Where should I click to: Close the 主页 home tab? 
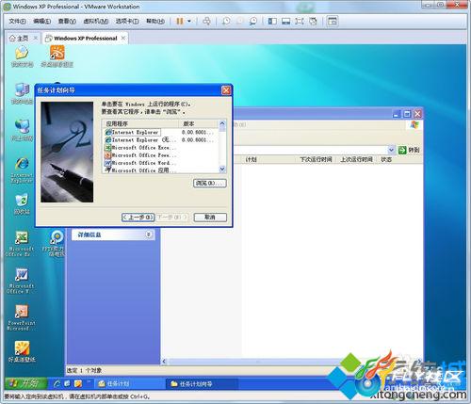click(x=36, y=38)
